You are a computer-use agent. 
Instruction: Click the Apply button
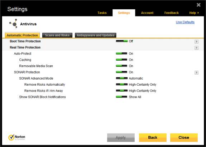pos(121,138)
